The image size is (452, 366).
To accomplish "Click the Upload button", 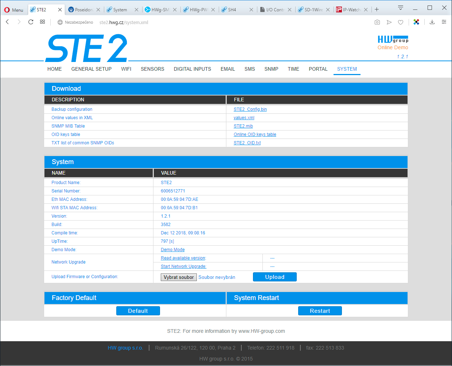I will (275, 277).
